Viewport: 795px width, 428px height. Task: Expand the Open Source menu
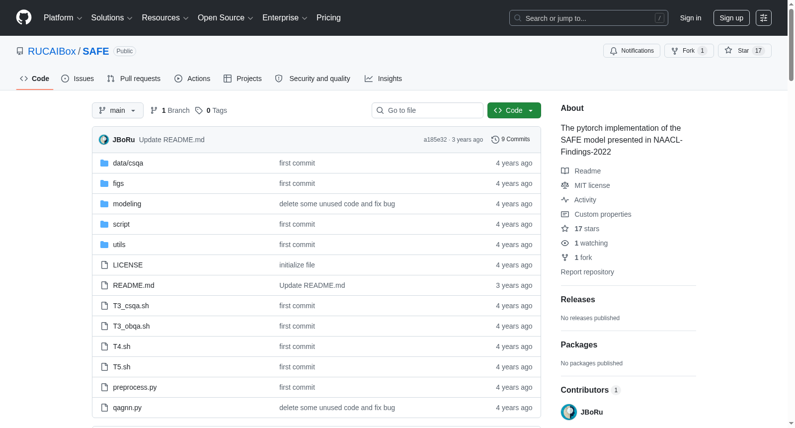(226, 18)
